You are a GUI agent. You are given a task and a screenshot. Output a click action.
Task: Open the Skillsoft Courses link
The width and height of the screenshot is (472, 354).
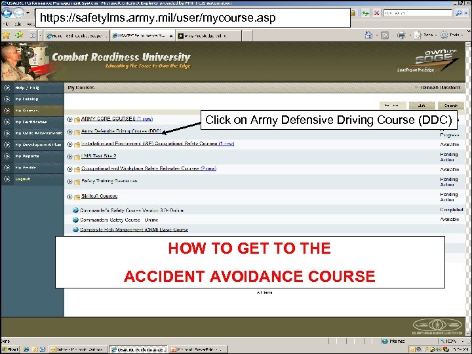(x=99, y=196)
